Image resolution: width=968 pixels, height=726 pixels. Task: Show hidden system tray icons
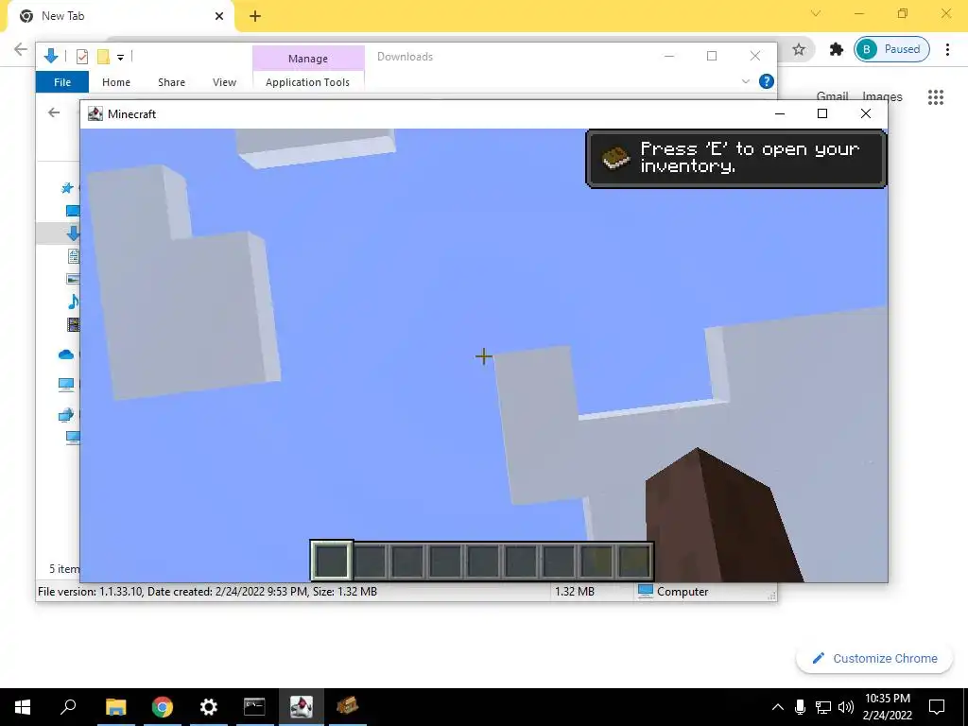[778, 707]
